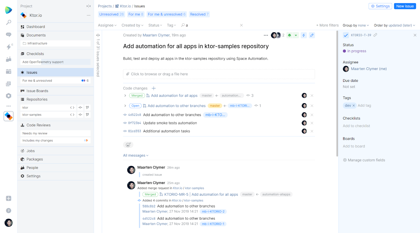Screen dimensions: 420x233
Task: Expand the merged Add automation for all apps row
Action: tap(125, 95)
